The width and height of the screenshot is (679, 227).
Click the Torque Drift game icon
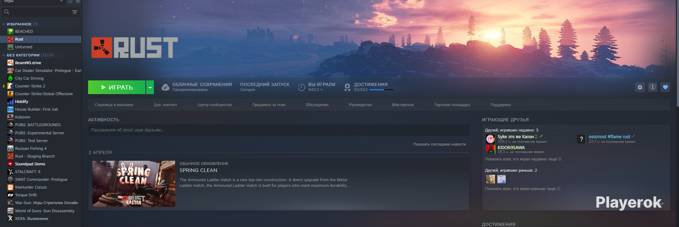[x=10, y=195]
